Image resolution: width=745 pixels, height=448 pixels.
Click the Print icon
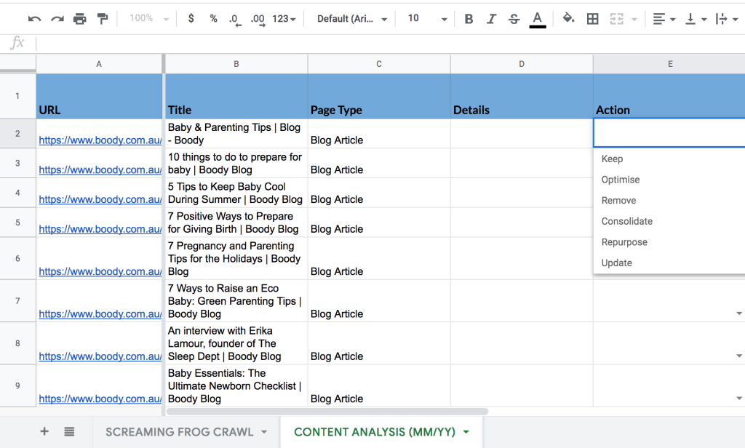(x=80, y=19)
